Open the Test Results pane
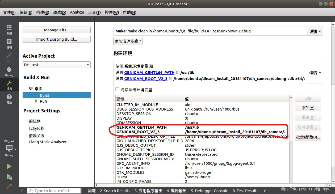335x194 pixels. pos(245,191)
